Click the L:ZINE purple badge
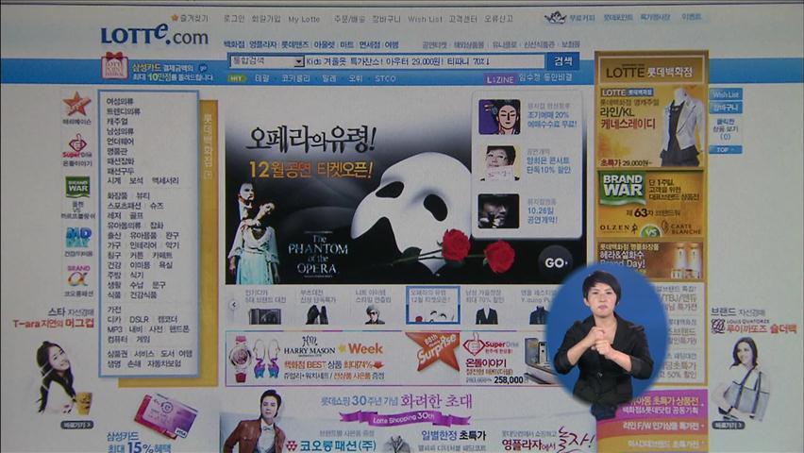 coord(500,79)
